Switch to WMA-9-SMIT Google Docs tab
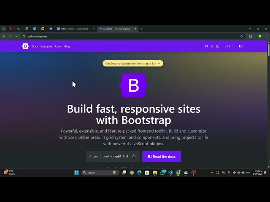Viewport: 270px width, 202px height. [76, 29]
